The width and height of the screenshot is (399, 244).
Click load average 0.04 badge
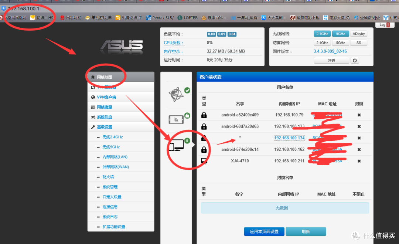pos(232,34)
